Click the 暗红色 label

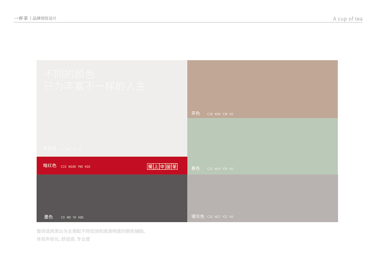[50, 166]
